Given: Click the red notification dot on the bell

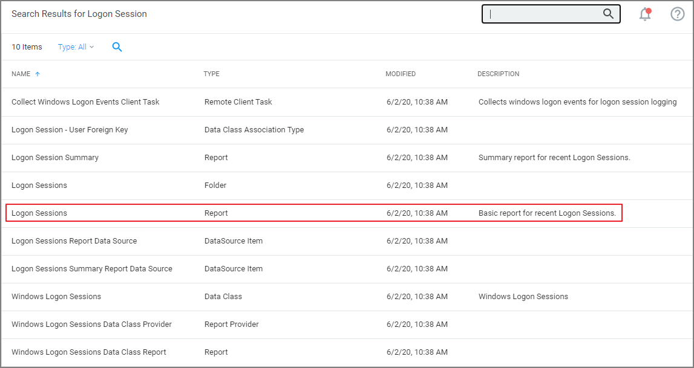Looking at the screenshot, I should 650,10.
